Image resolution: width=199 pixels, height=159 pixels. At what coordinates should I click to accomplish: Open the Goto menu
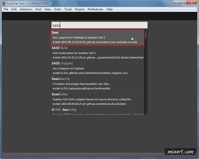tap(58, 9)
